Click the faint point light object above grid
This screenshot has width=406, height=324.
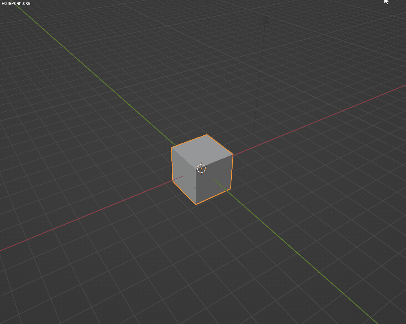coord(265,22)
